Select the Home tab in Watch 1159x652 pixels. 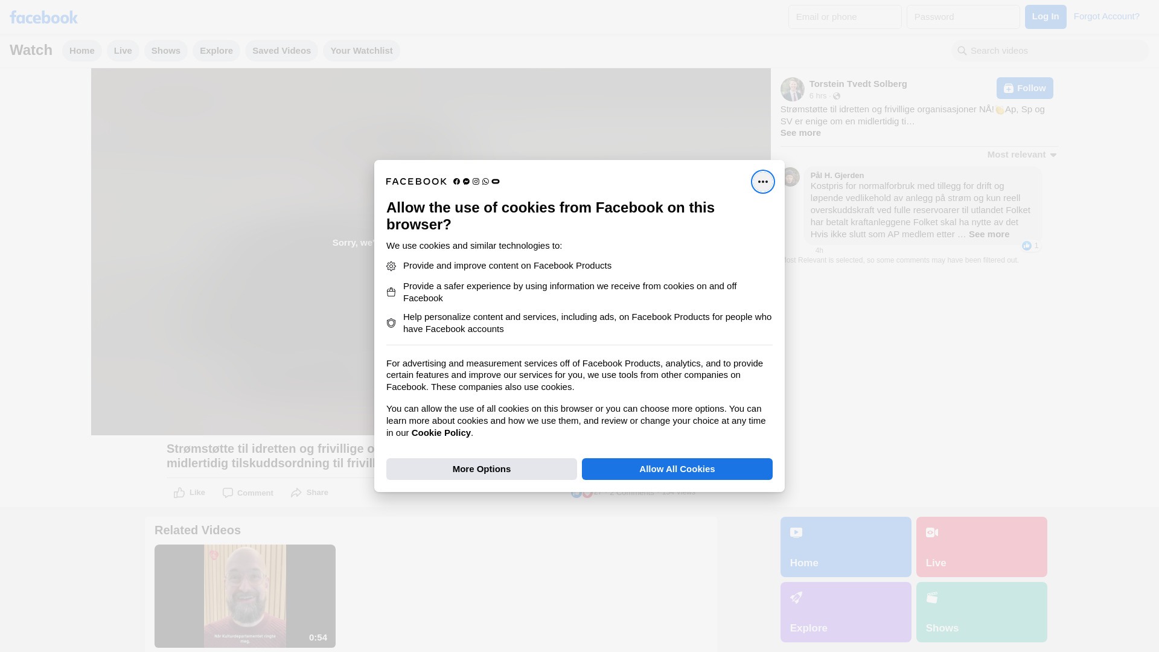tap(81, 51)
